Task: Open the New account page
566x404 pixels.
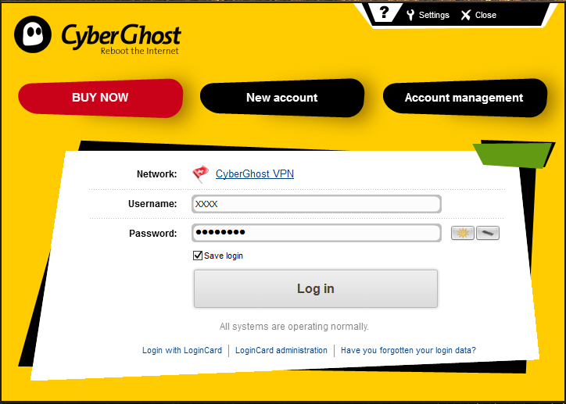Action: pos(282,98)
